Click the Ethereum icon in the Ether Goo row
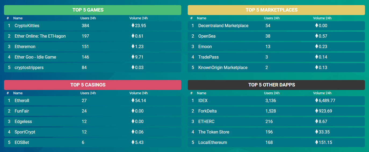 coord(133,57)
